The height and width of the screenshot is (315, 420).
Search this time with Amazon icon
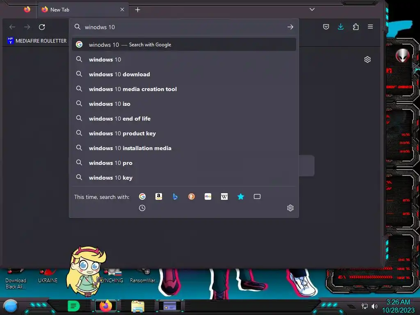(159, 196)
